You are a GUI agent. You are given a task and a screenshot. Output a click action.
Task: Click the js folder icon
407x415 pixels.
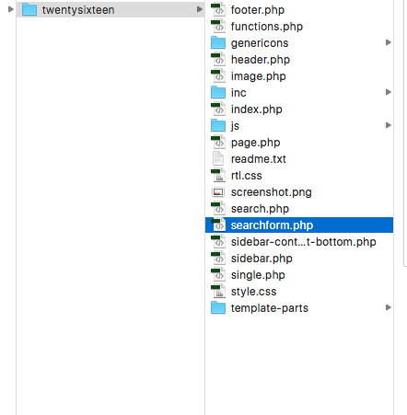coord(218,125)
